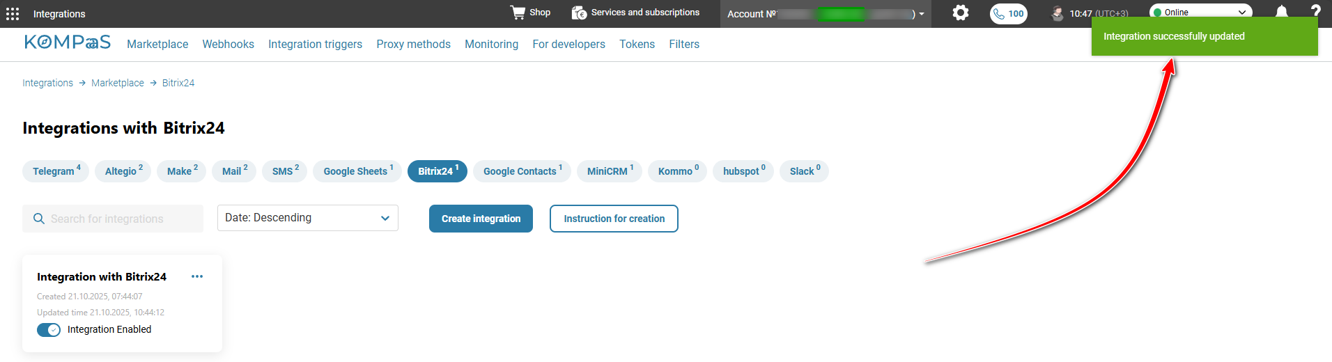This screenshot has height=362, width=1332.
Task: Select the Kommo filter tab
Action: click(x=678, y=171)
